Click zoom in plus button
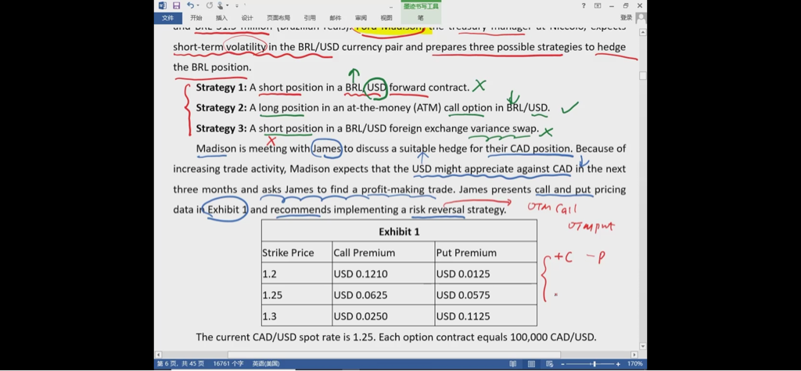Image resolution: width=801 pixels, height=371 pixels. coord(619,364)
